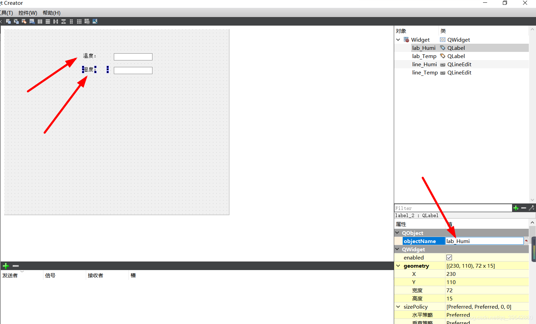The width and height of the screenshot is (536, 324).
Task: Open property editor wrench settings
Action: (532, 208)
